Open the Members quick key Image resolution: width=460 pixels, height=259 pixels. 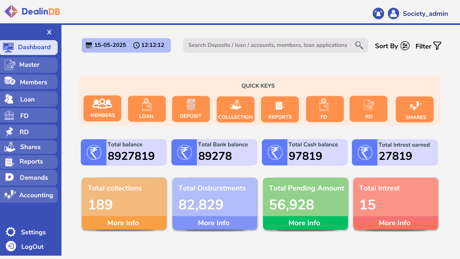pos(102,108)
